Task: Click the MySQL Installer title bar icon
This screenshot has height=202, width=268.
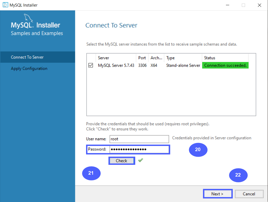Action: [x=5, y=5]
